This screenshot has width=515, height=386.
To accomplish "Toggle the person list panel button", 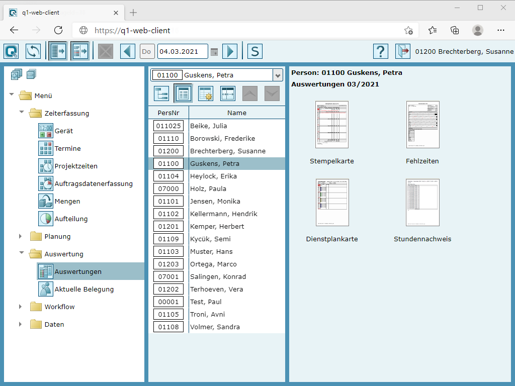I will tap(80, 51).
